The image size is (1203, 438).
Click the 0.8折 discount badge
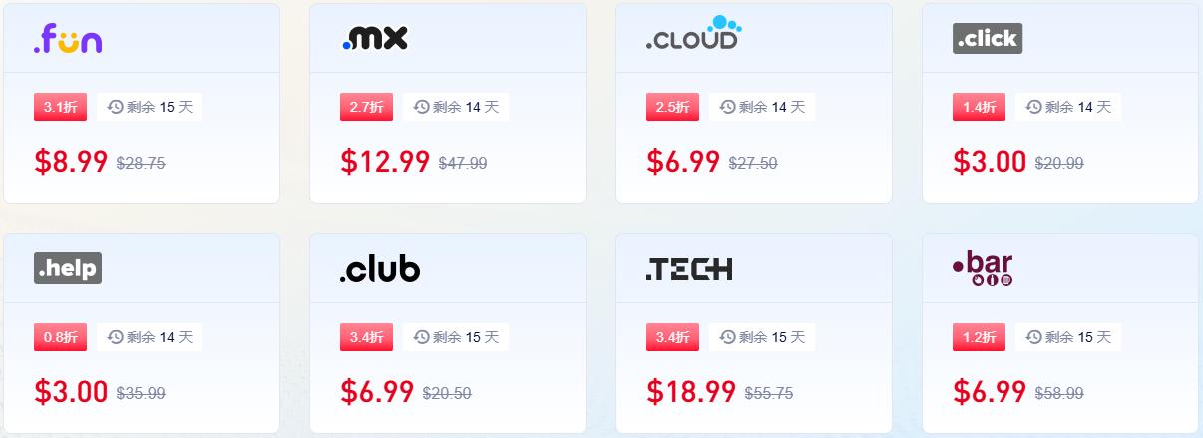[x=61, y=337]
